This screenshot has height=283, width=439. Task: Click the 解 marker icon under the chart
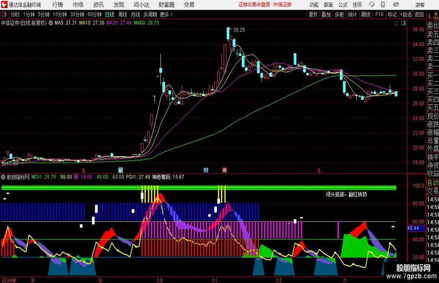click(x=120, y=170)
